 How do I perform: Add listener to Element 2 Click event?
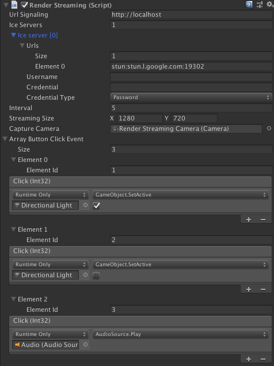click(x=249, y=359)
